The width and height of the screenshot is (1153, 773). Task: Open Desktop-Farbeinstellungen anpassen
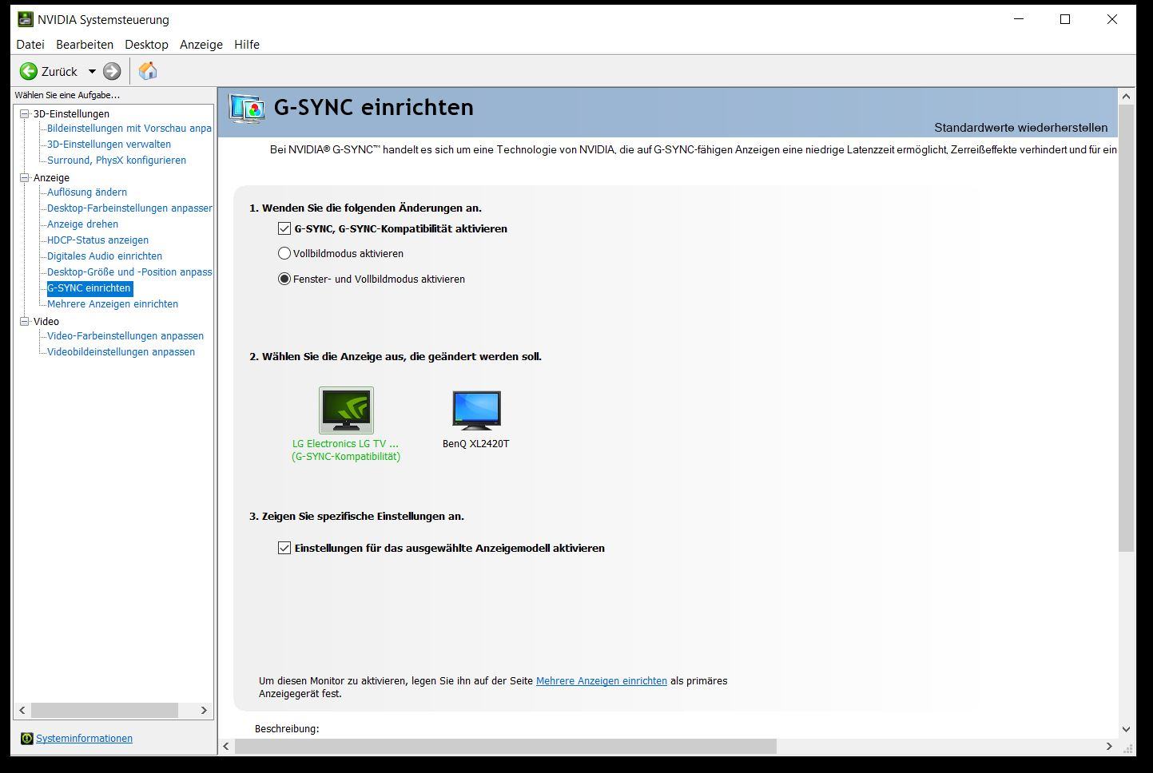click(129, 208)
